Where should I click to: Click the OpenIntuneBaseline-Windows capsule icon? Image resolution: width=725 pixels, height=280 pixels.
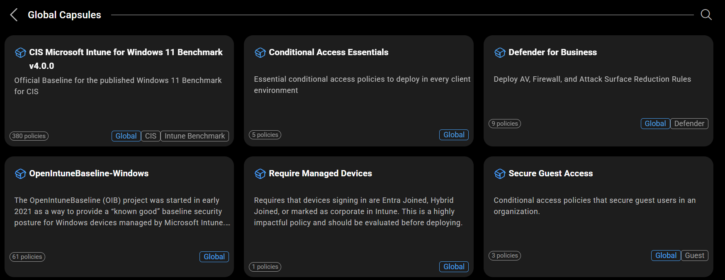coord(20,174)
